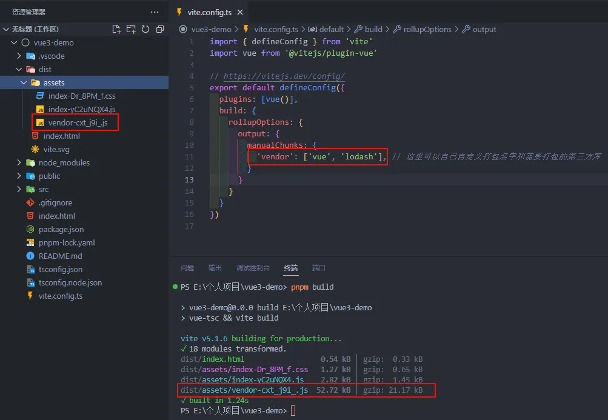Click the star icon beside vite.svg

point(35,149)
